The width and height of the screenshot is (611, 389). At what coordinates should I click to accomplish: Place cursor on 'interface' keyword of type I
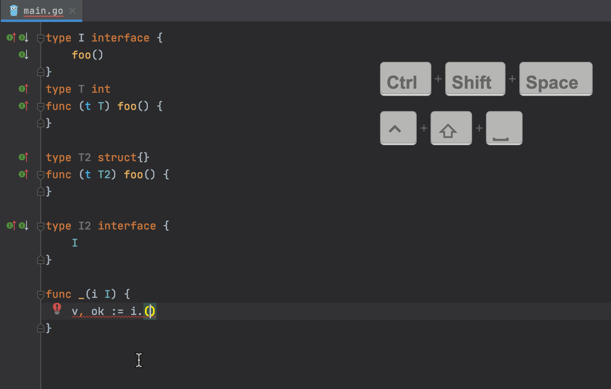tap(121, 38)
